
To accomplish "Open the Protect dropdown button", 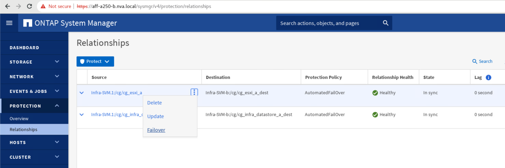I will coord(95,61).
